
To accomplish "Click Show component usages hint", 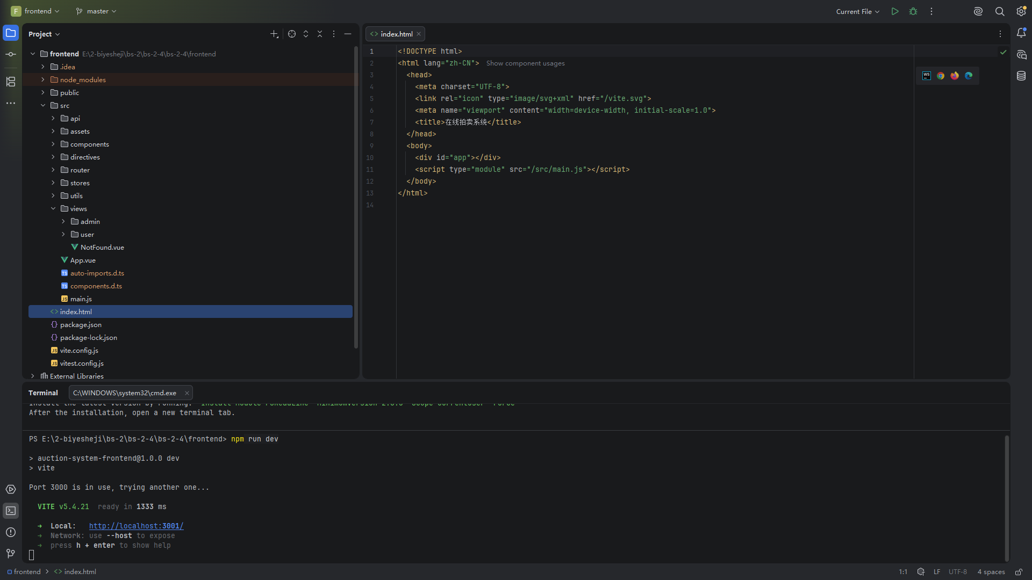I will tap(526, 63).
